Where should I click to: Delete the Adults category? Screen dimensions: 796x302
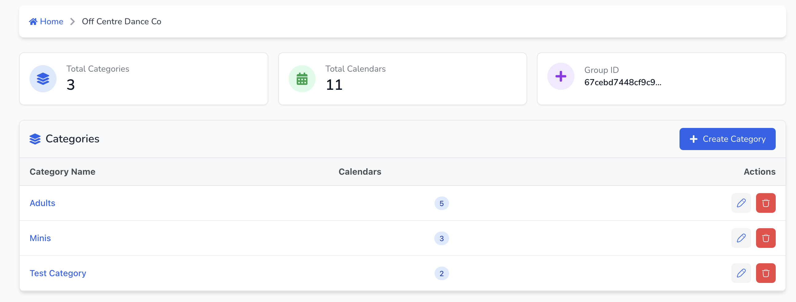pyautogui.click(x=765, y=203)
